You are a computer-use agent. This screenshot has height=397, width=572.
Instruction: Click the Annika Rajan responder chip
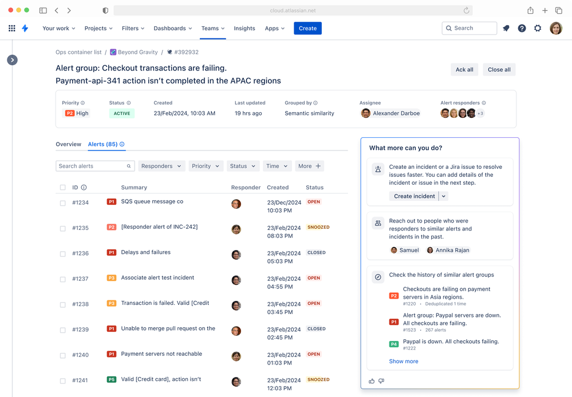pyautogui.click(x=448, y=250)
